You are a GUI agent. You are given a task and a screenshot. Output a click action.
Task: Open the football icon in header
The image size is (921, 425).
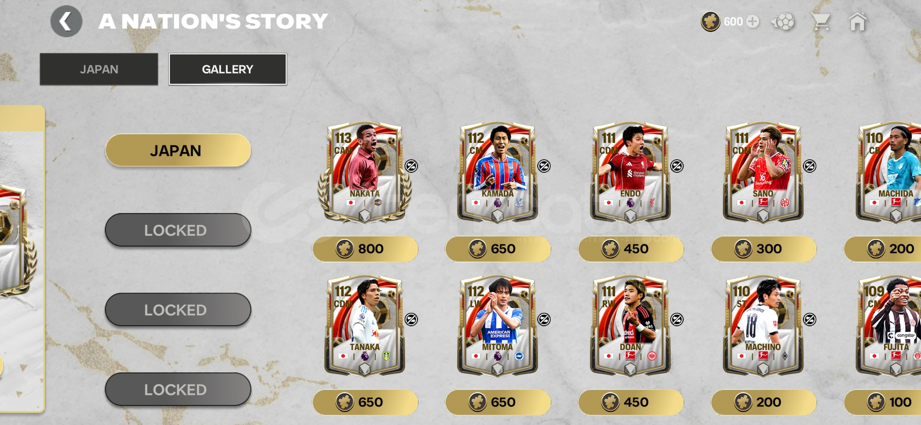[783, 22]
